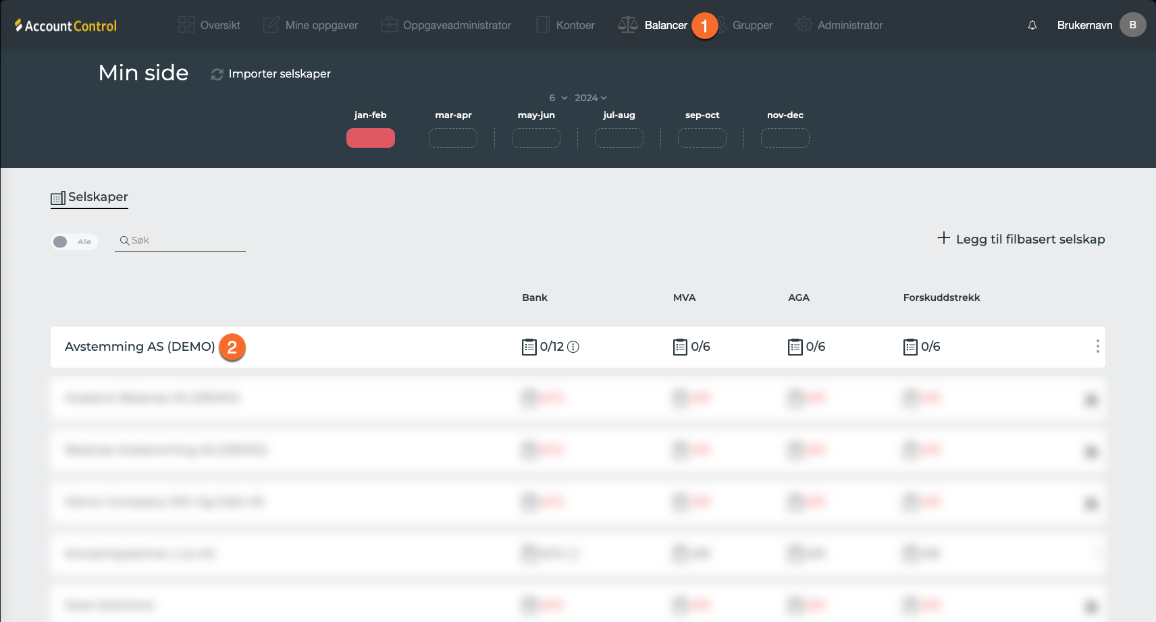
Task: Click the Bank info circle icon
Action: point(573,347)
